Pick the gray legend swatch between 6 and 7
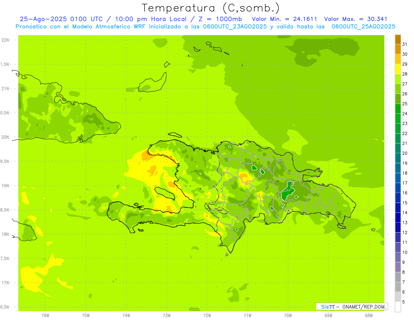Screen dimensions: 414x320 (398, 287)
